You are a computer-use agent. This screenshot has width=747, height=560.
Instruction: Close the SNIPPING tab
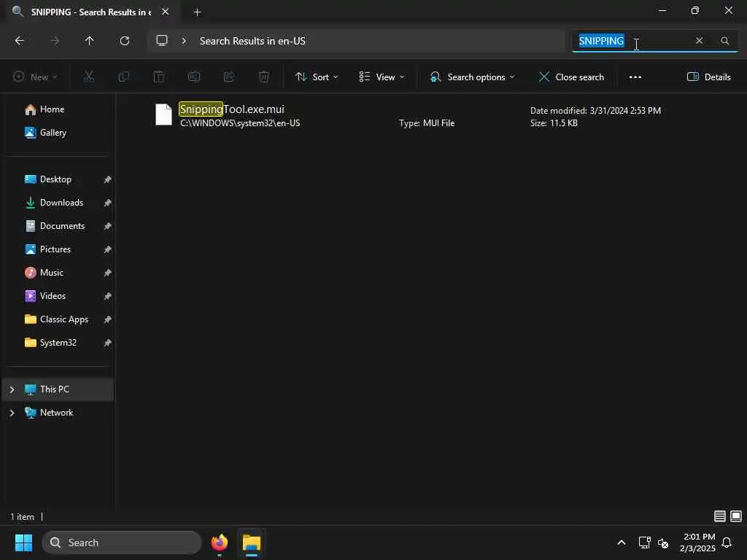[x=166, y=12]
